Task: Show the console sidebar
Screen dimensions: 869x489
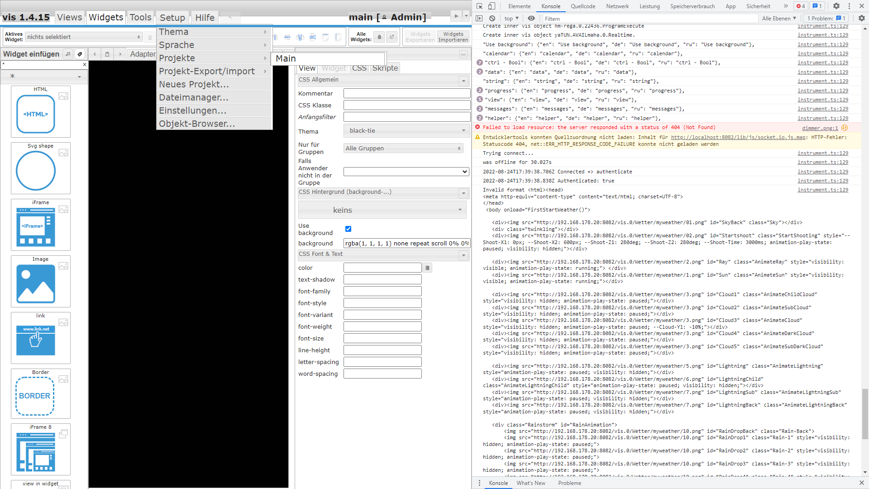Action: pos(479,19)
